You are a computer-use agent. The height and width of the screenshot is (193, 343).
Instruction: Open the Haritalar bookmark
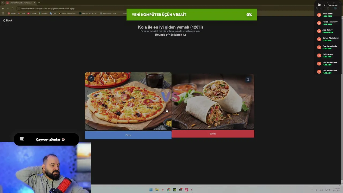point(43,13)
